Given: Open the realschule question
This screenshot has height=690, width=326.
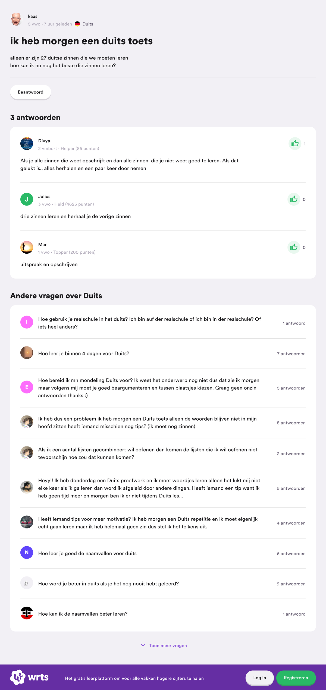Looking at the screenshot, I should point(149,323).
